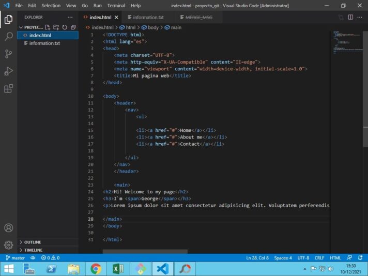
Task: Select information.txt in the file tree
Action: point(44,43)
